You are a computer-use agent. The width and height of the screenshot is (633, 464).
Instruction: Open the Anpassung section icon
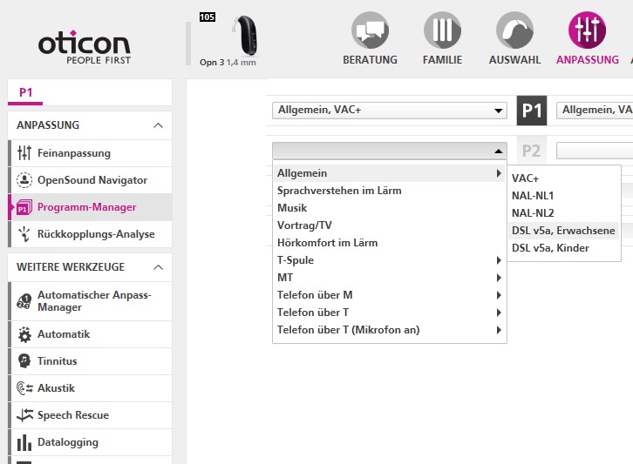(x=587, y=30)
